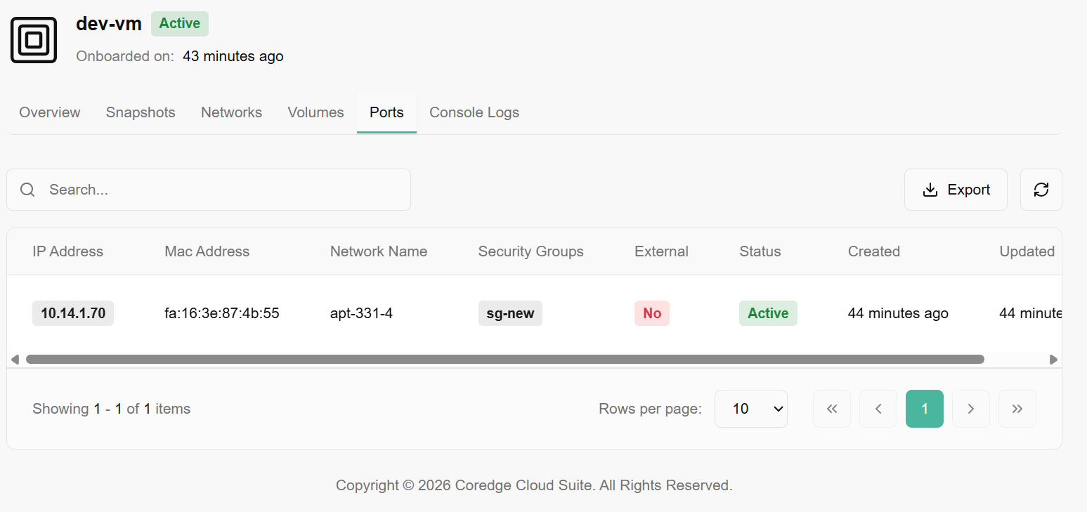
Task: Click the Export button
Action: coord(955,190)
